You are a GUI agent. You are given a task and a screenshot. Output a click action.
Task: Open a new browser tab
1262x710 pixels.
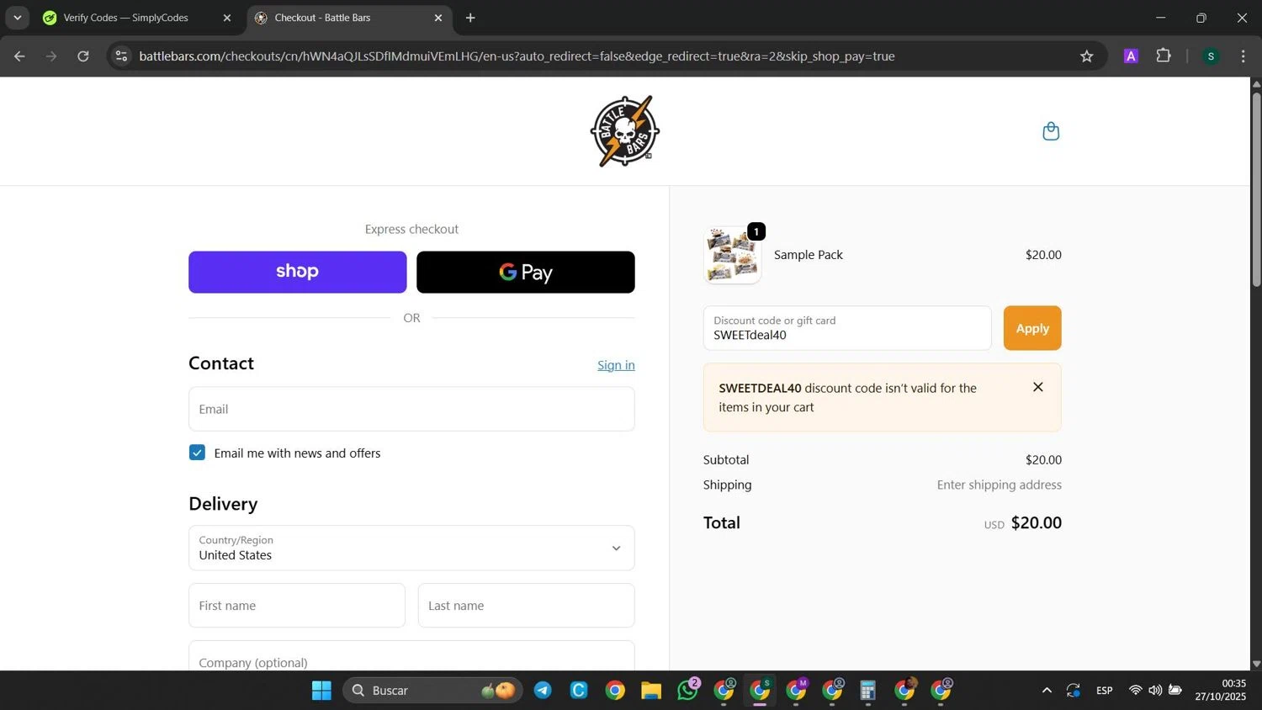pos(470,18)
